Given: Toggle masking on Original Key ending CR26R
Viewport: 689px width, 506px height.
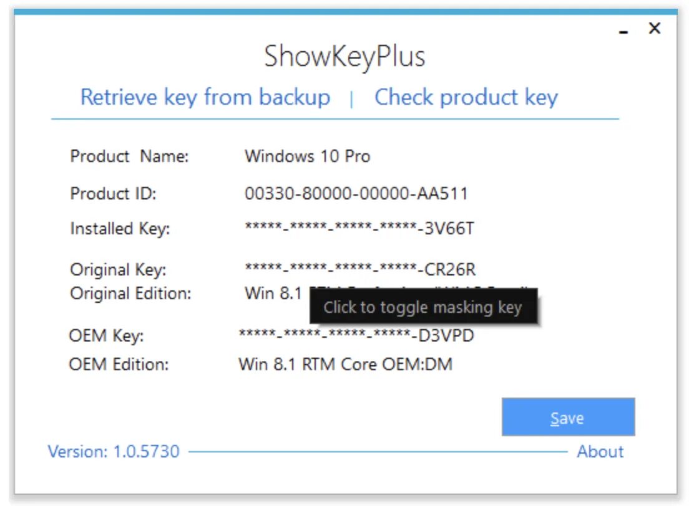Looking at the screenshot, I should click(360, 269).
